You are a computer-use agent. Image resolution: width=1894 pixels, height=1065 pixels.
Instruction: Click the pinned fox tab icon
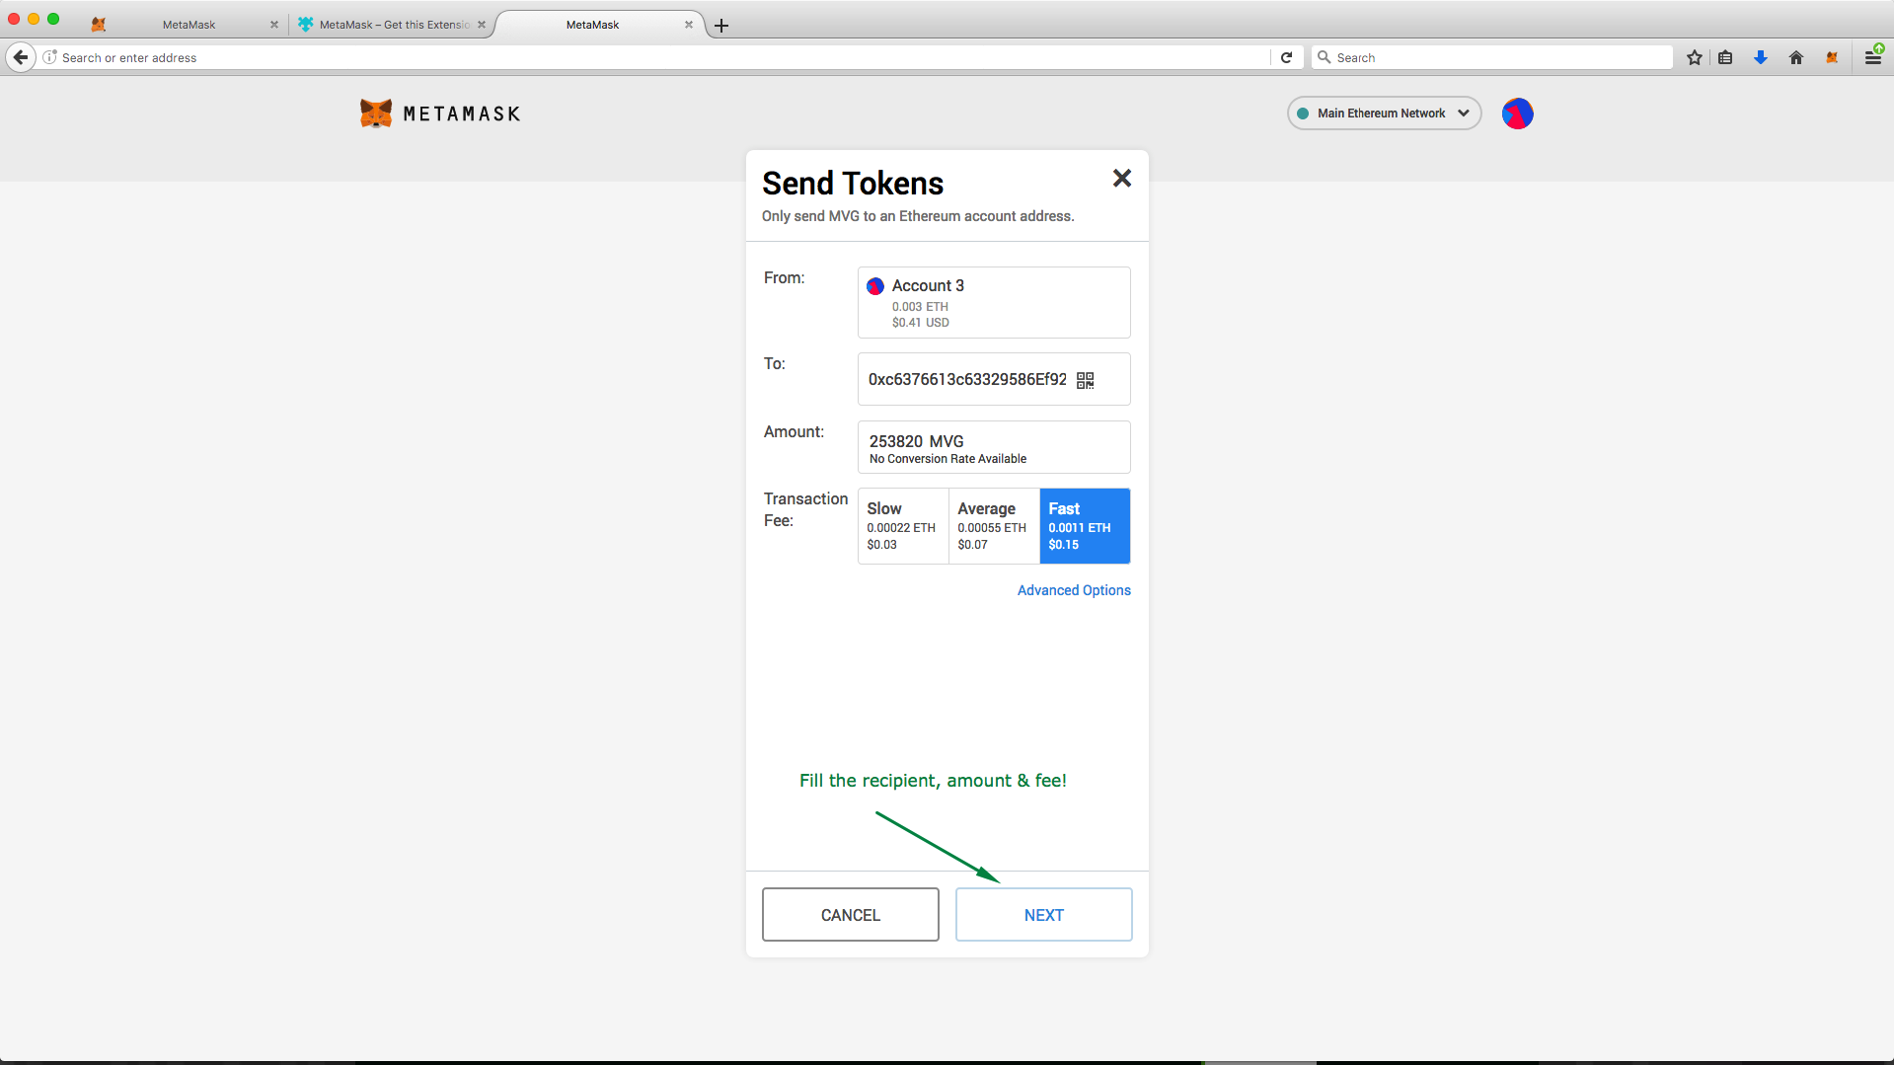pyautogui.click(x=99, y=25)
